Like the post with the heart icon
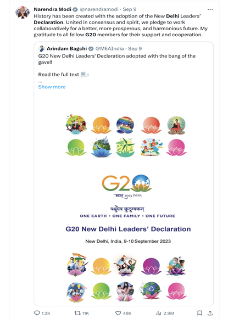The image size is (234, 319). point(118,313)
